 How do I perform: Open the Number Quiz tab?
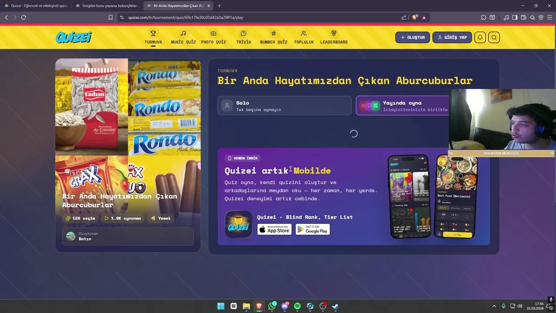click(x=274, y=37)
